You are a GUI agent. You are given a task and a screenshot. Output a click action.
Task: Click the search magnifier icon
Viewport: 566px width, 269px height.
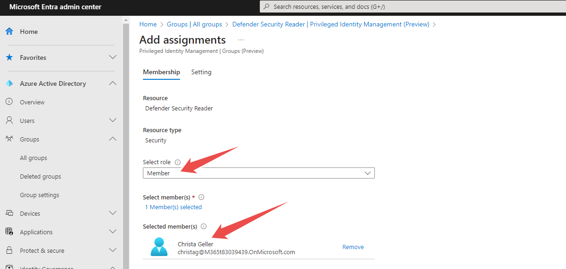[267, 7]
